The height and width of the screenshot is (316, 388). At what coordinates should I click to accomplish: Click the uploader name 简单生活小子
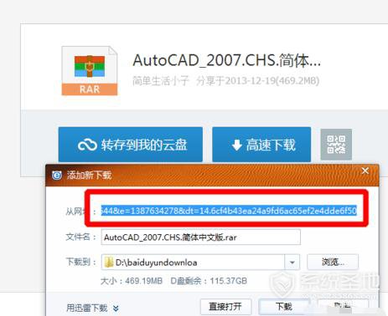click(x=161, y=81)
